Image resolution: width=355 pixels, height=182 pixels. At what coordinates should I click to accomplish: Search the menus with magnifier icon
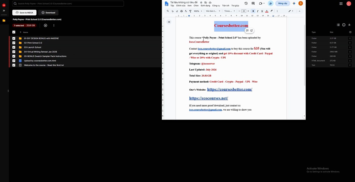click(x=168, y=11)
